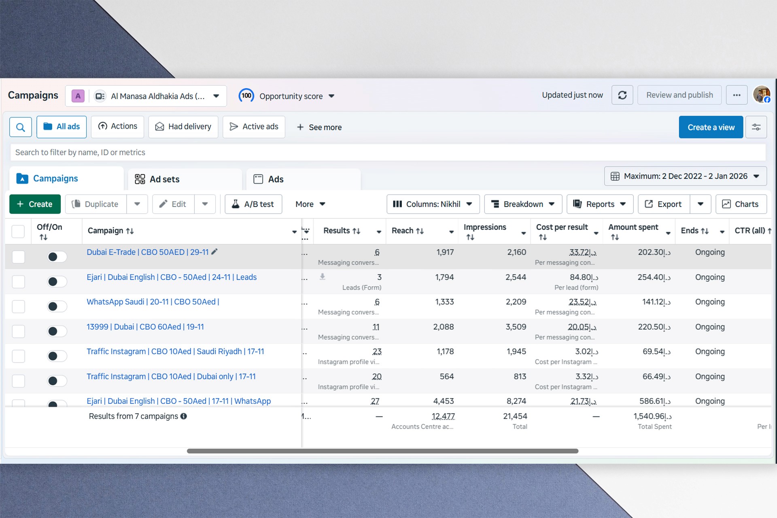Click the info icon next to Results from 7 campaigns
Viewport: 777px width, 518px height.
pos(184,416)
